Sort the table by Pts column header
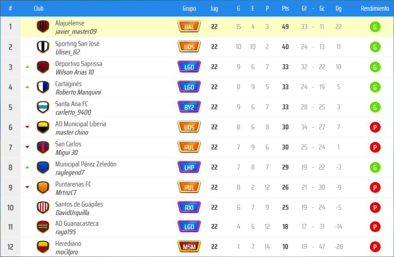 285,8
